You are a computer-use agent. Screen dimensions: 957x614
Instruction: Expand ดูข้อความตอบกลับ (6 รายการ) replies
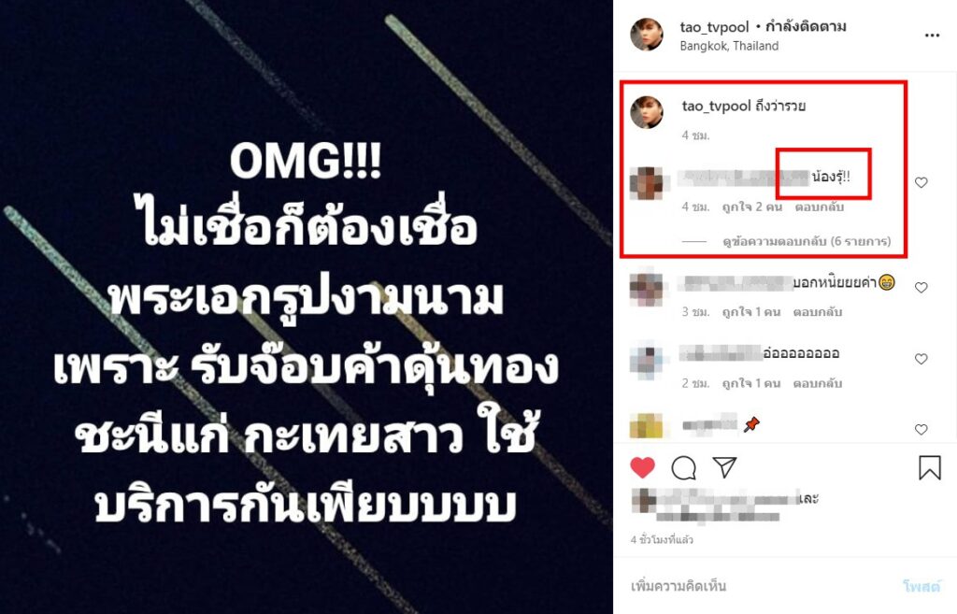pyautogui.click(x=807, y=241)
